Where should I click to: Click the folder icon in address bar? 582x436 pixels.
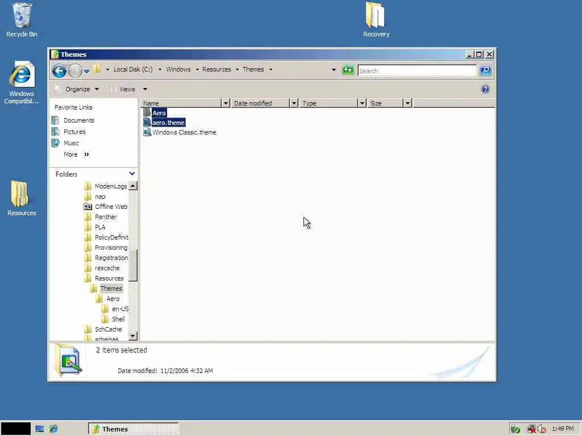tap(97, 69)
